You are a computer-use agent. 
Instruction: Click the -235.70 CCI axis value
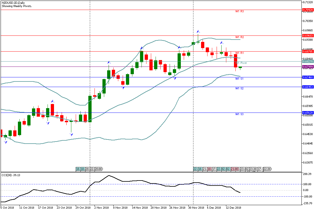pyautogui.click(x=308, y=204)
